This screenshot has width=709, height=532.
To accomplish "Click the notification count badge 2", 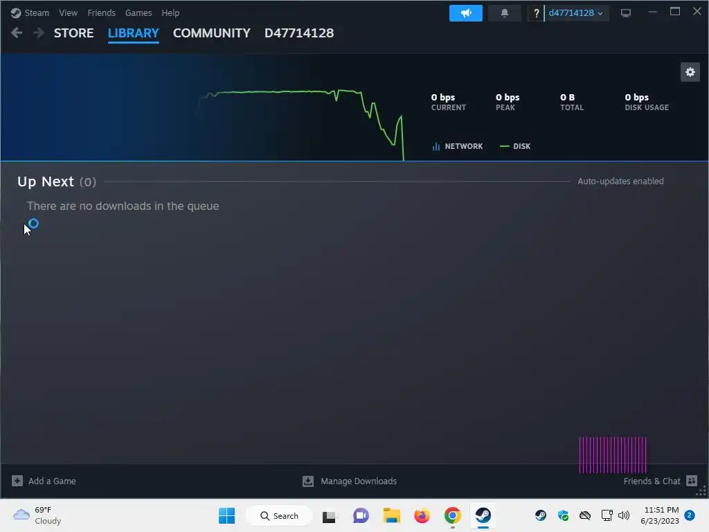I will click(690, 515).
